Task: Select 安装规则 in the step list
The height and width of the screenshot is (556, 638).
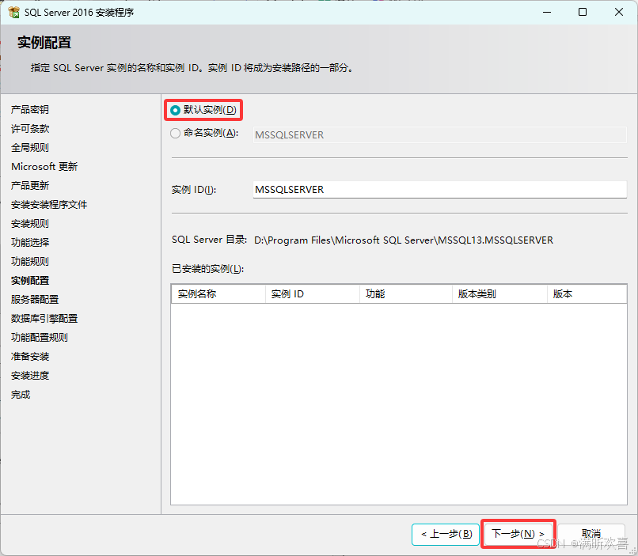Action: (x=30, y=224)
